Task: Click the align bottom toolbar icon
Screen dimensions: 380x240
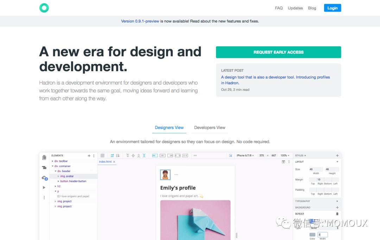Action: pyautogui.click(x=139, y=155)
